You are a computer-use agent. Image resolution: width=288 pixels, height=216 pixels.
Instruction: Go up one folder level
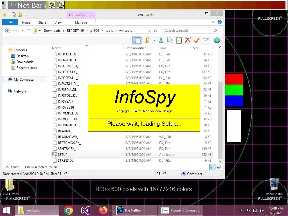[29, 31]
